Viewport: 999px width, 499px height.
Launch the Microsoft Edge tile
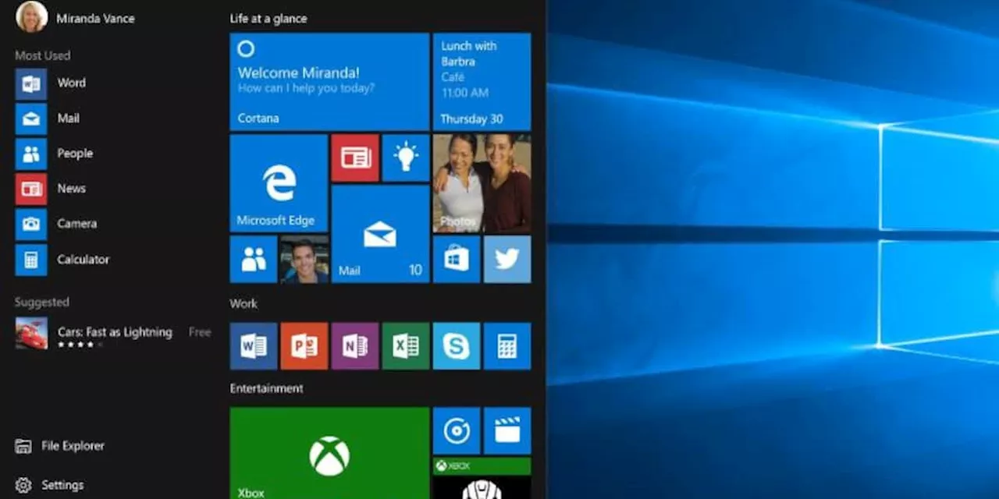(279, 183)
